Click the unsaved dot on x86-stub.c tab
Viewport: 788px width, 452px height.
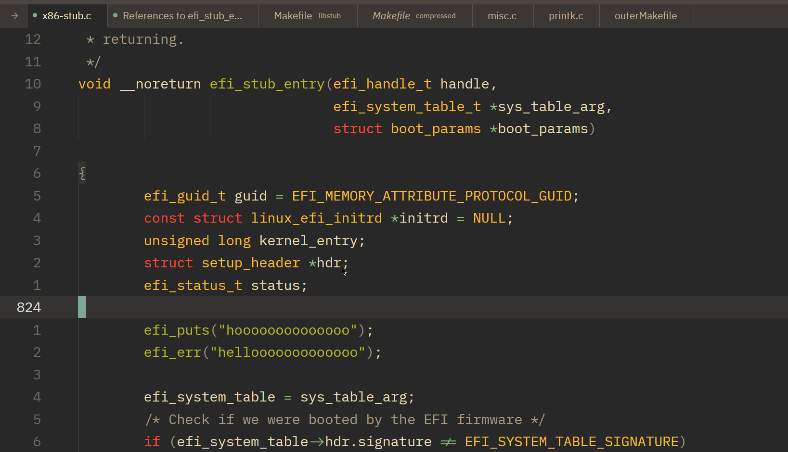point(35,15)
